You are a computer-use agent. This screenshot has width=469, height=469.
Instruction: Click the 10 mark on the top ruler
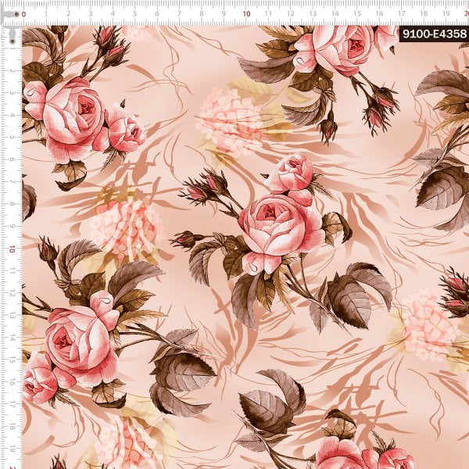pos(247,13)
